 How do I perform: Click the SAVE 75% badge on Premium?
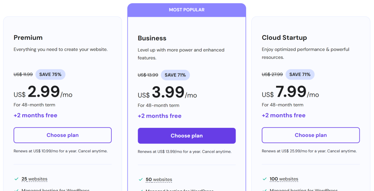pos(50,75)
